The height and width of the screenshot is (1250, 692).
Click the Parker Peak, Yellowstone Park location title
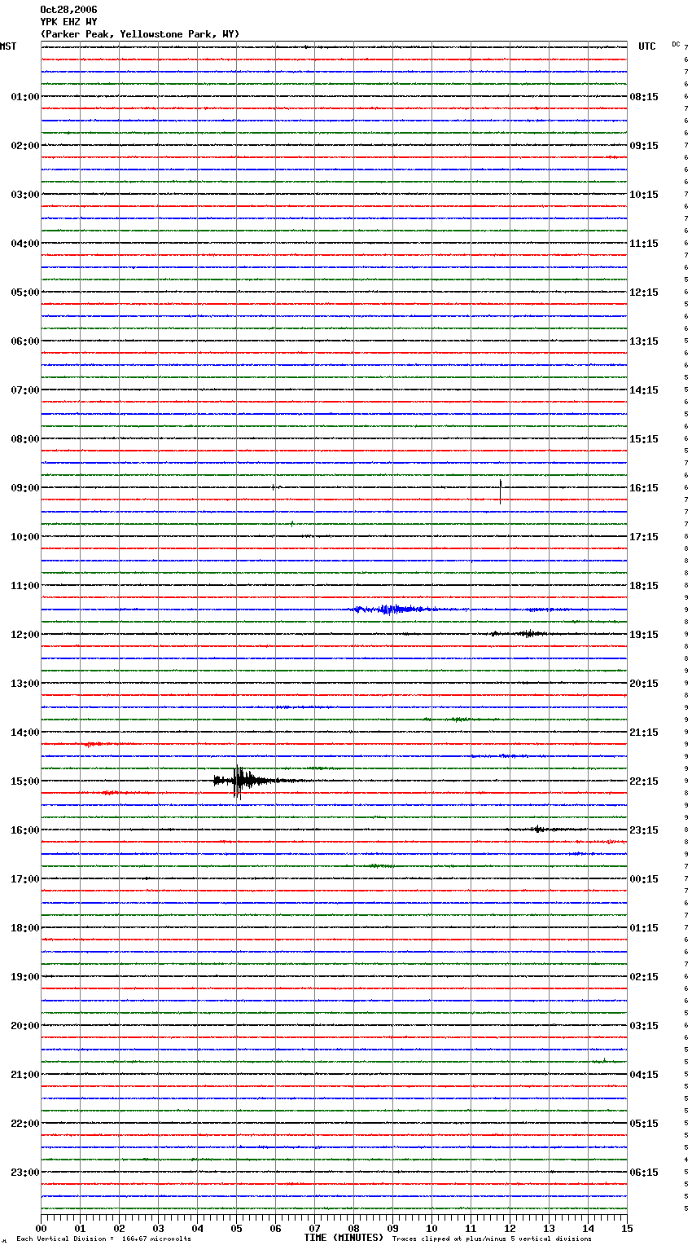coord(140,34)
